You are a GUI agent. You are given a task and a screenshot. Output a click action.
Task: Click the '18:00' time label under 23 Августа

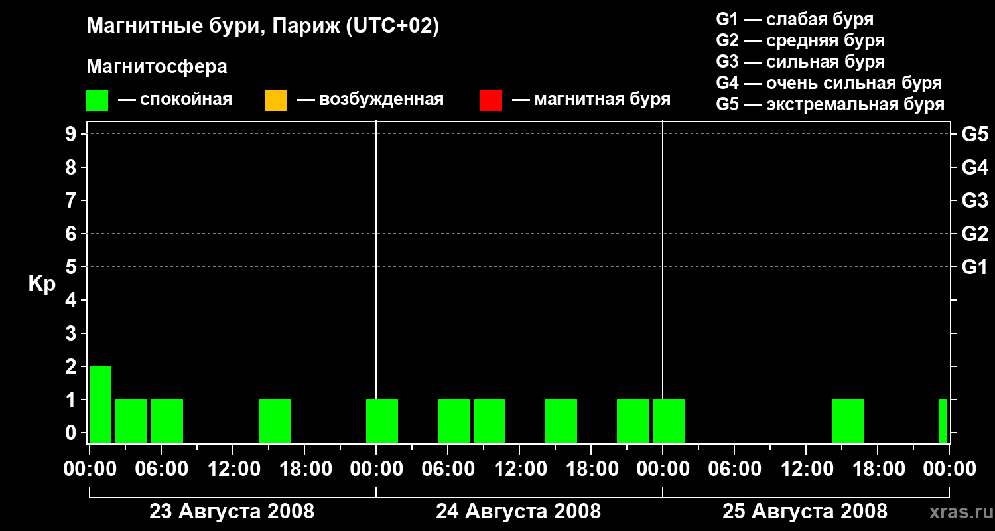click(304, 469)
